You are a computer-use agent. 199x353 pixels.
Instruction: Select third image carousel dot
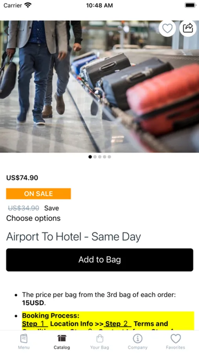click(x=100, y=156)
